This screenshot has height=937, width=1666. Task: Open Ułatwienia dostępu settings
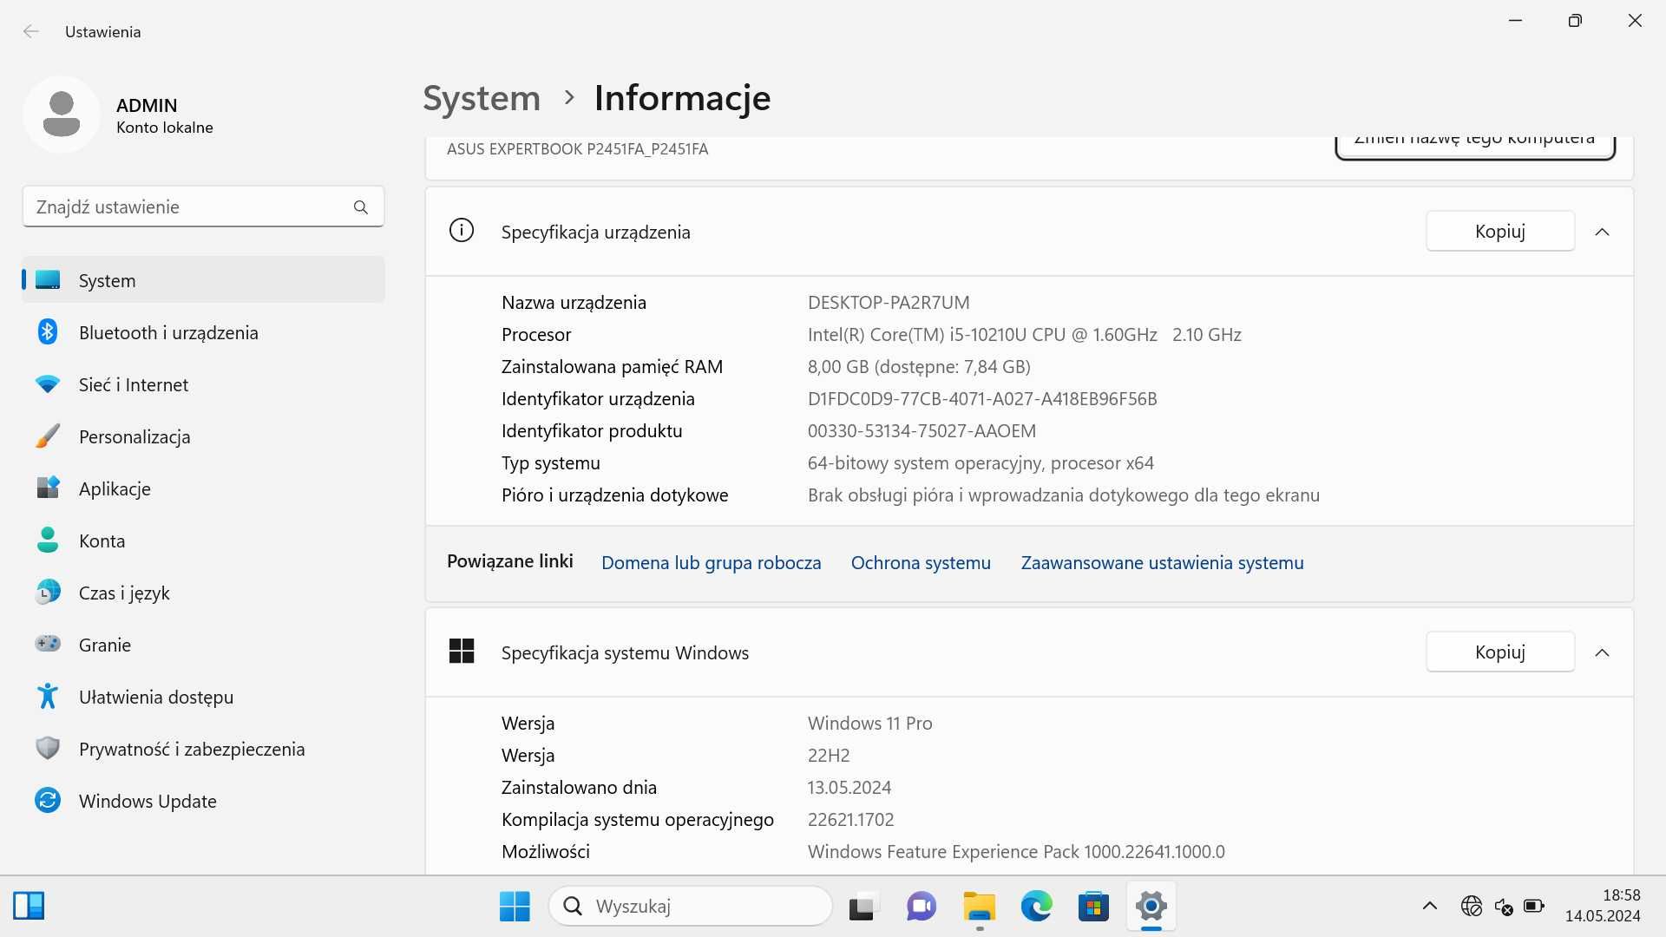(x=203, y=697)
